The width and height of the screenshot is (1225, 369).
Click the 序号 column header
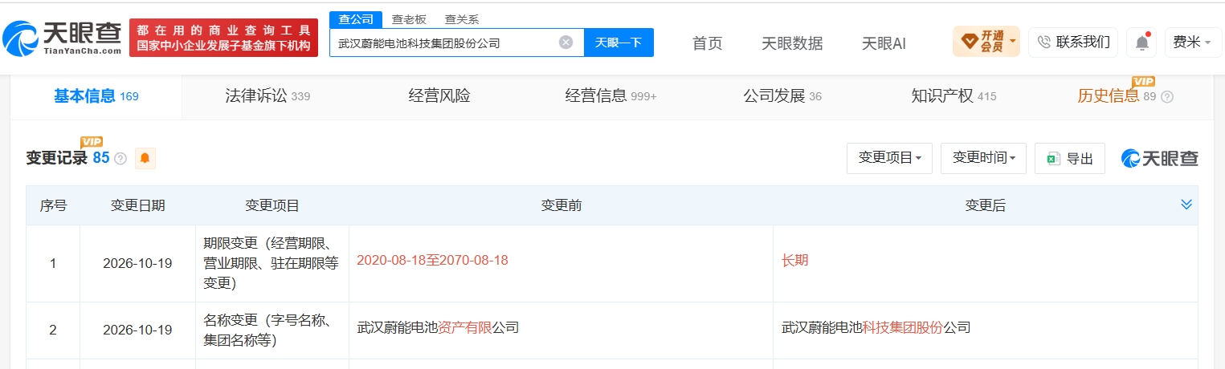tap(53, 205)
